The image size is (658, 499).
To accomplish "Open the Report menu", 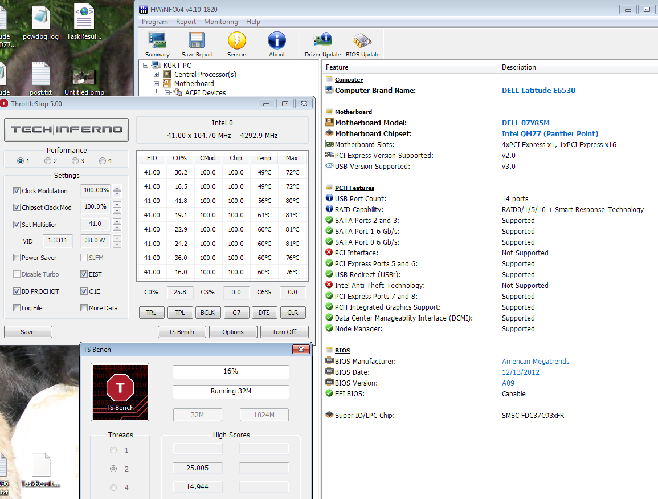I will pyautogui.click(x=186, y=22).
